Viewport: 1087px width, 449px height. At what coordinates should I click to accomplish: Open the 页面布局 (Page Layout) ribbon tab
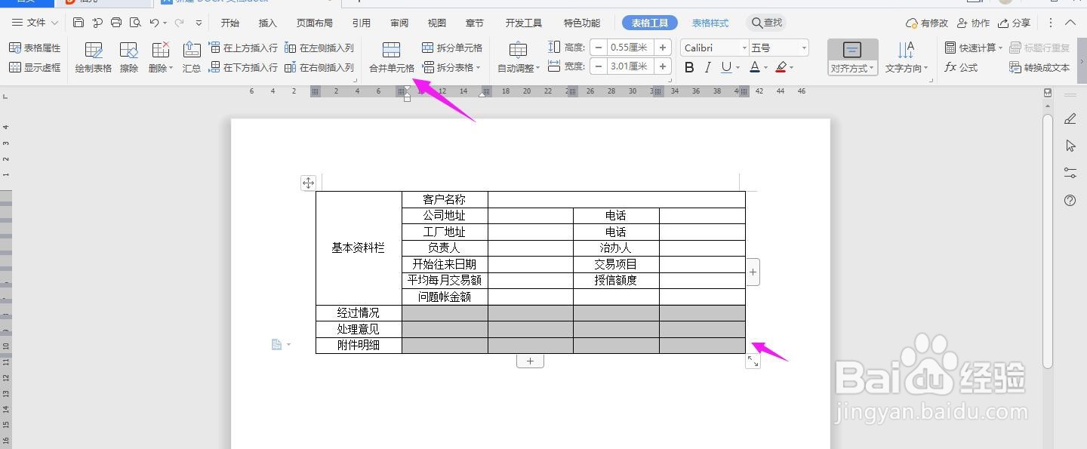[316, 23]
